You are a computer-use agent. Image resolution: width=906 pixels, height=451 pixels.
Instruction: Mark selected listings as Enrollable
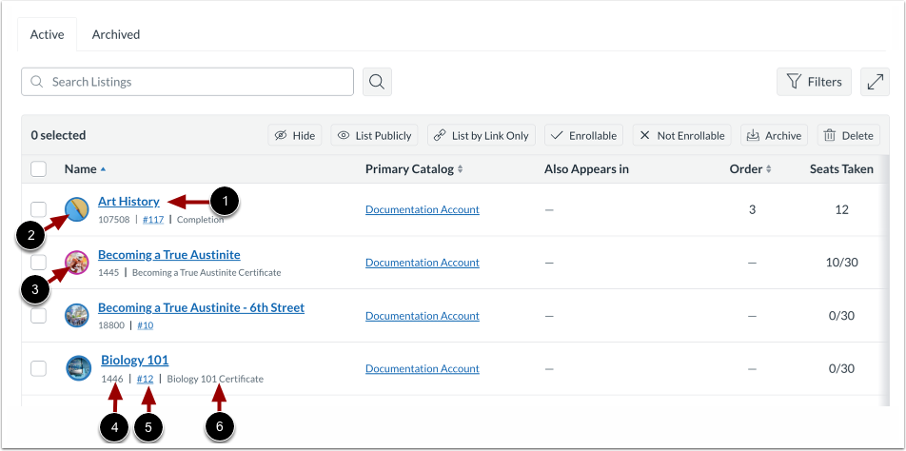coord(584,136)
